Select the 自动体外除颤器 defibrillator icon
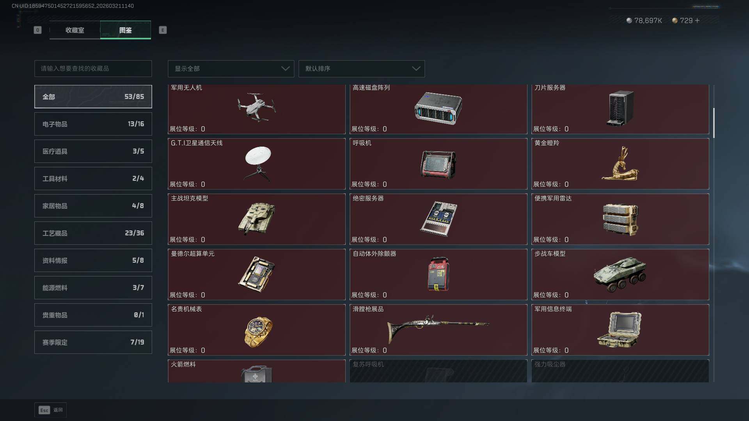The image size is (749, 421). 438,274
